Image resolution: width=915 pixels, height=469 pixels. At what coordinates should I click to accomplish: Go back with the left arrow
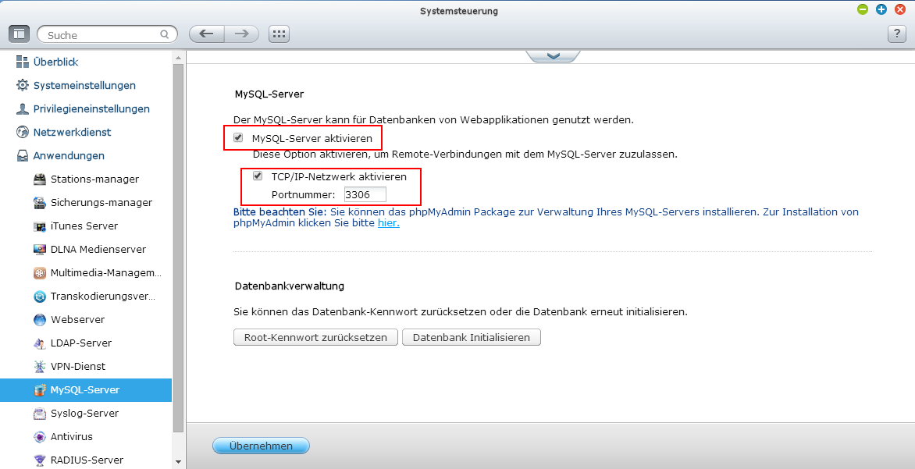click(x=207, y=34)
